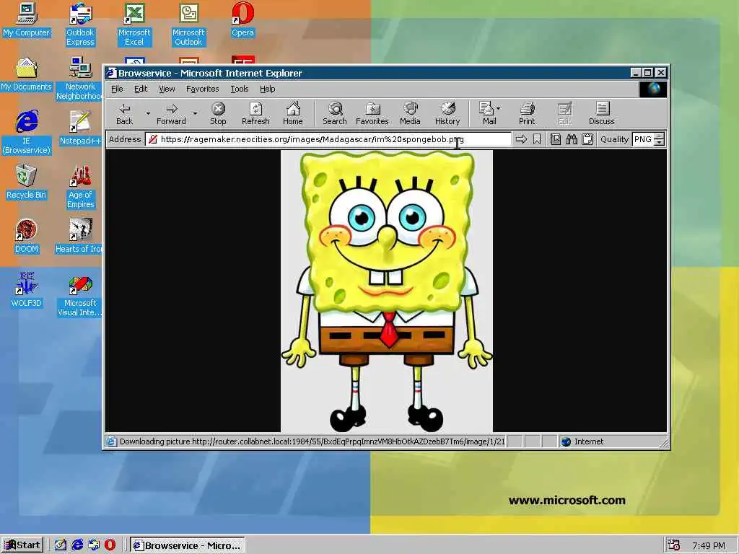Go to the Home page

coord(293,114)
